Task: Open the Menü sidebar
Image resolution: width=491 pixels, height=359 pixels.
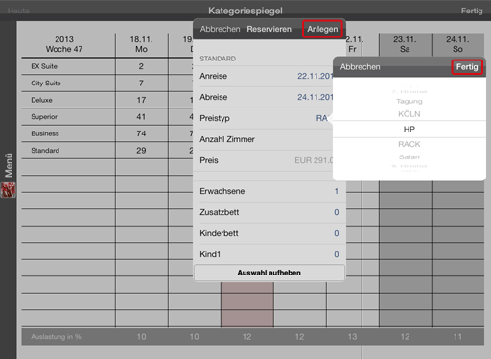Action: [9, 165]
